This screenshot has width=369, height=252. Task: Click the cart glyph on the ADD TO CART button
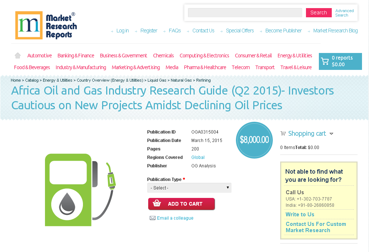[x=156, y=204]
